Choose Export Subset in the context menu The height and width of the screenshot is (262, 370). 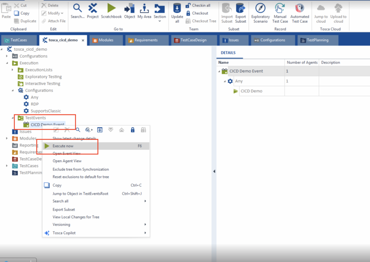pyautogui.click(x=96, y=209)
